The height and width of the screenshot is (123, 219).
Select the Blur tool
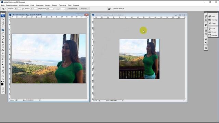pyautogui.click(x=3, y=53)
